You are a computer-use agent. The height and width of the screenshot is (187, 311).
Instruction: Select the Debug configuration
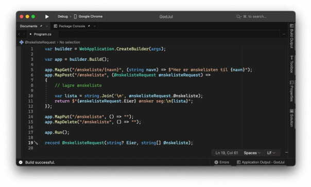click(x=63, y=16)
